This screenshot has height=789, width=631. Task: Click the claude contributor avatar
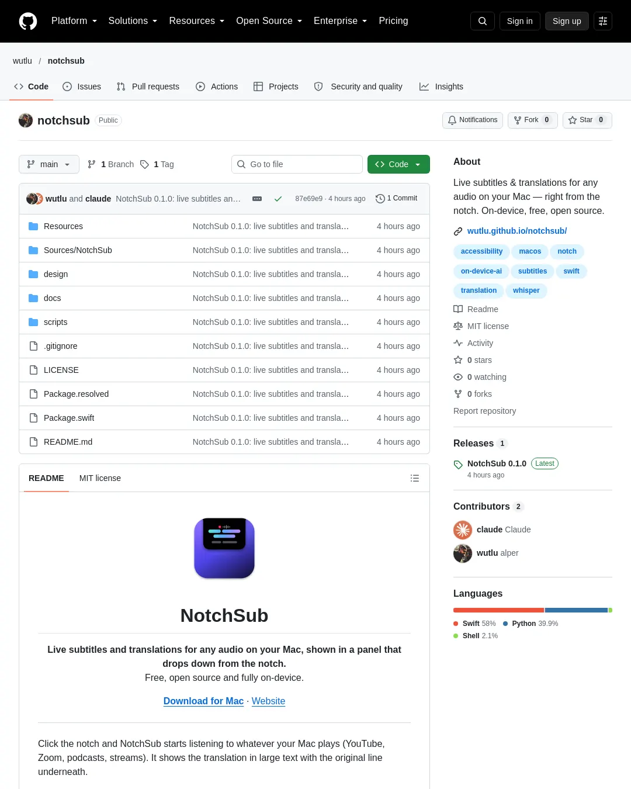pos(463,530)
